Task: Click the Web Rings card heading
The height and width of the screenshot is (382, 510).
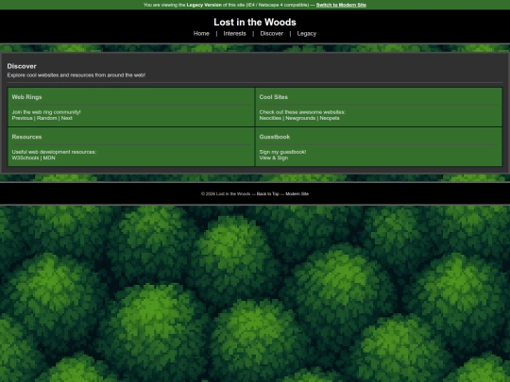Action: click(x=26, y=97)
